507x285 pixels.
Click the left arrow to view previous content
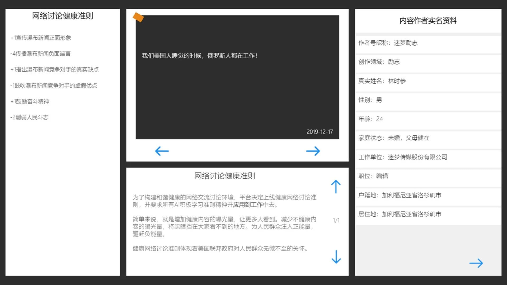click(x=161, y=151)
